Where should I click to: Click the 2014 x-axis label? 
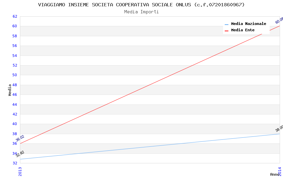pos(280,171)
